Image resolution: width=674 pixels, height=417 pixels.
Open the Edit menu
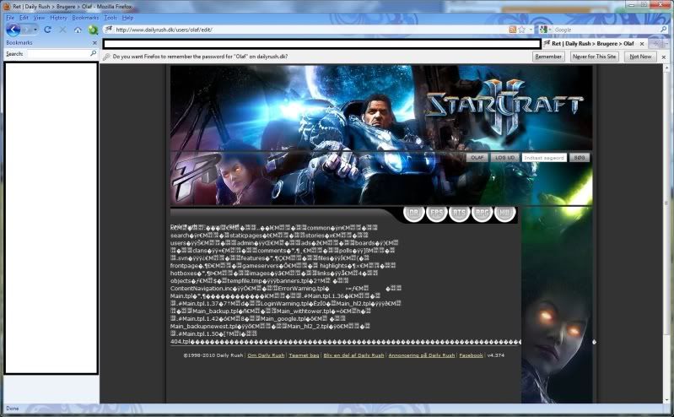pos(24,18)
